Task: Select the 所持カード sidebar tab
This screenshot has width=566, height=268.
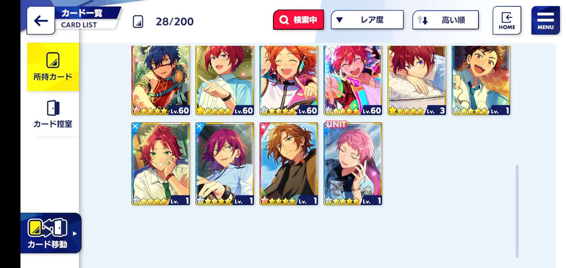Action: click(x=53, y=67)
